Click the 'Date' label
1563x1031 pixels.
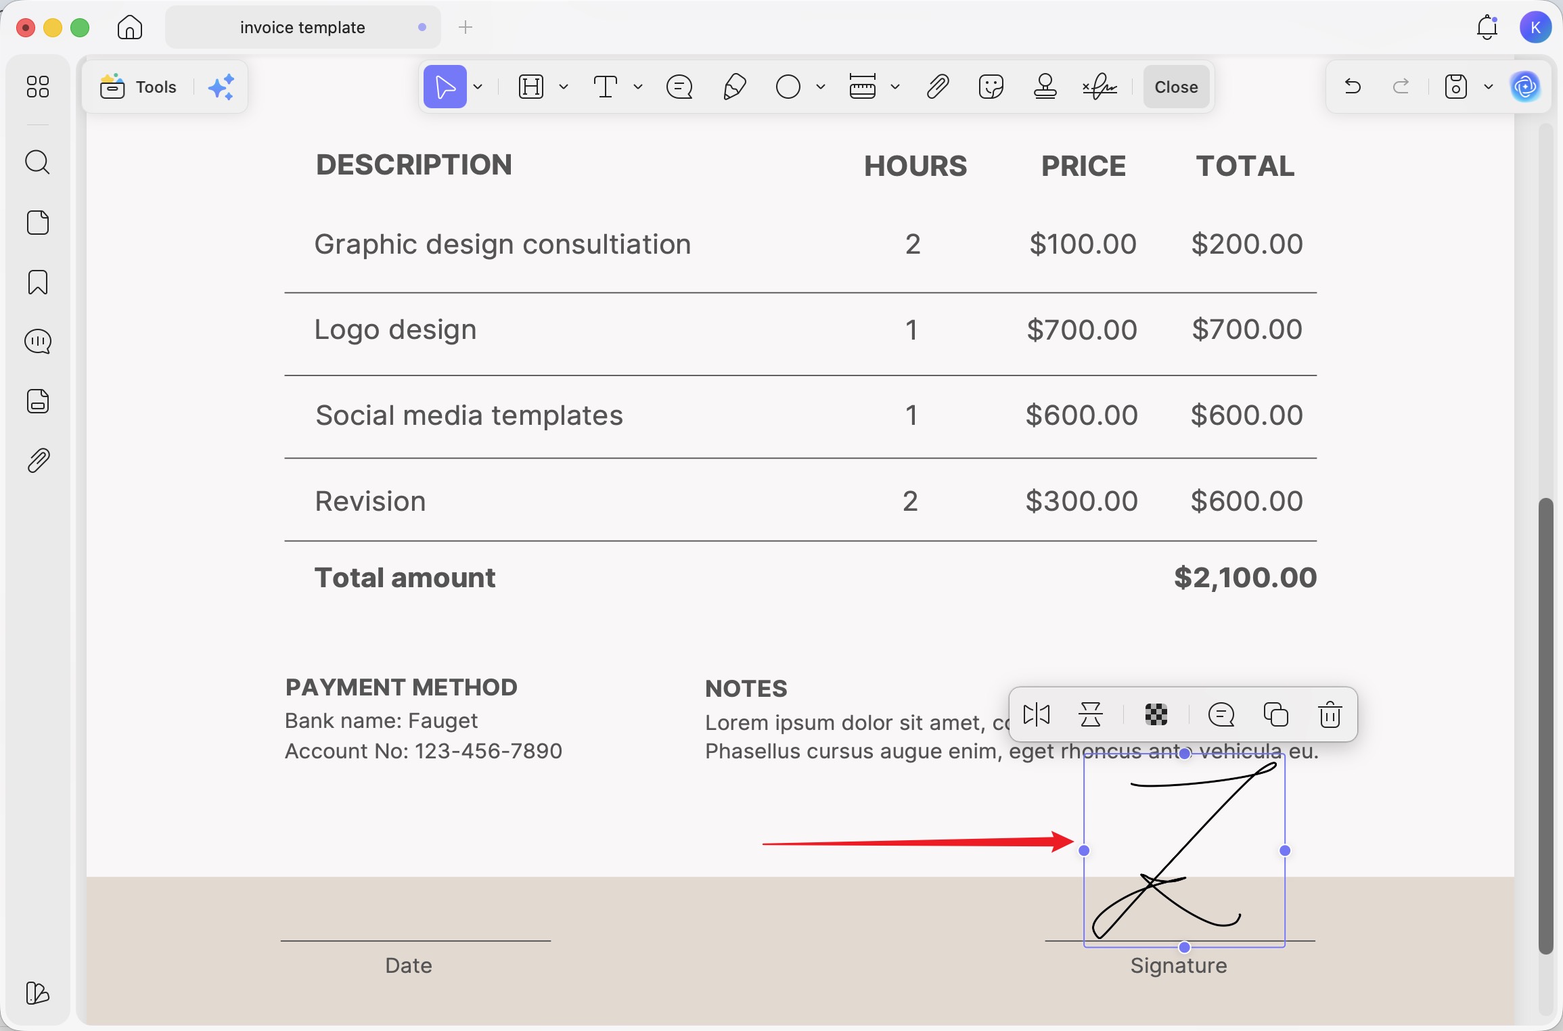[409, 965]
